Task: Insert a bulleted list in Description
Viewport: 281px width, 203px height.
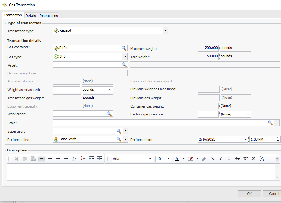Action: coord(75,159)
